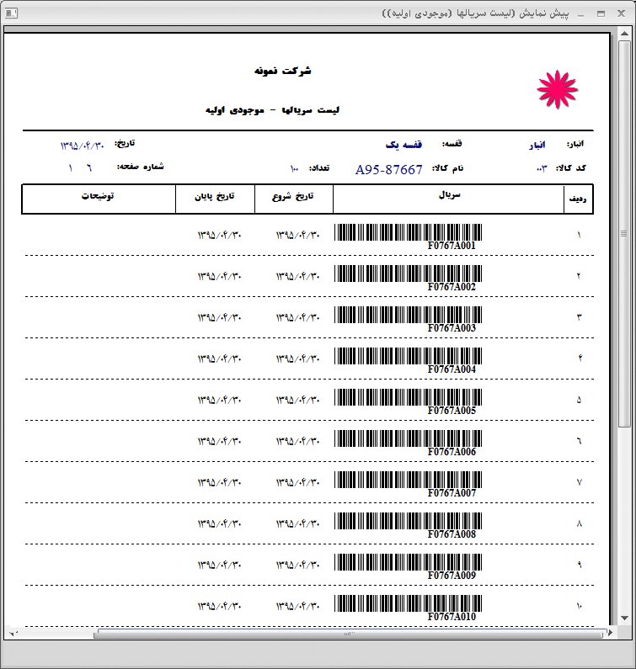Maximize the print preview window
The width and height of the screenshot is (636, 669).
click(x=601, y=14)
